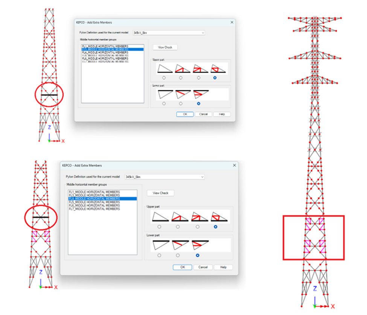367x315 pixels.
Task: Close the bottom Add Extra Members dialog
Action: 234,165
